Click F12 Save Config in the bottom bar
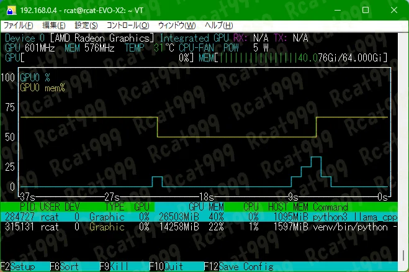Image resolution: width=409 pixels, height=272 pixels. (239, 266)
